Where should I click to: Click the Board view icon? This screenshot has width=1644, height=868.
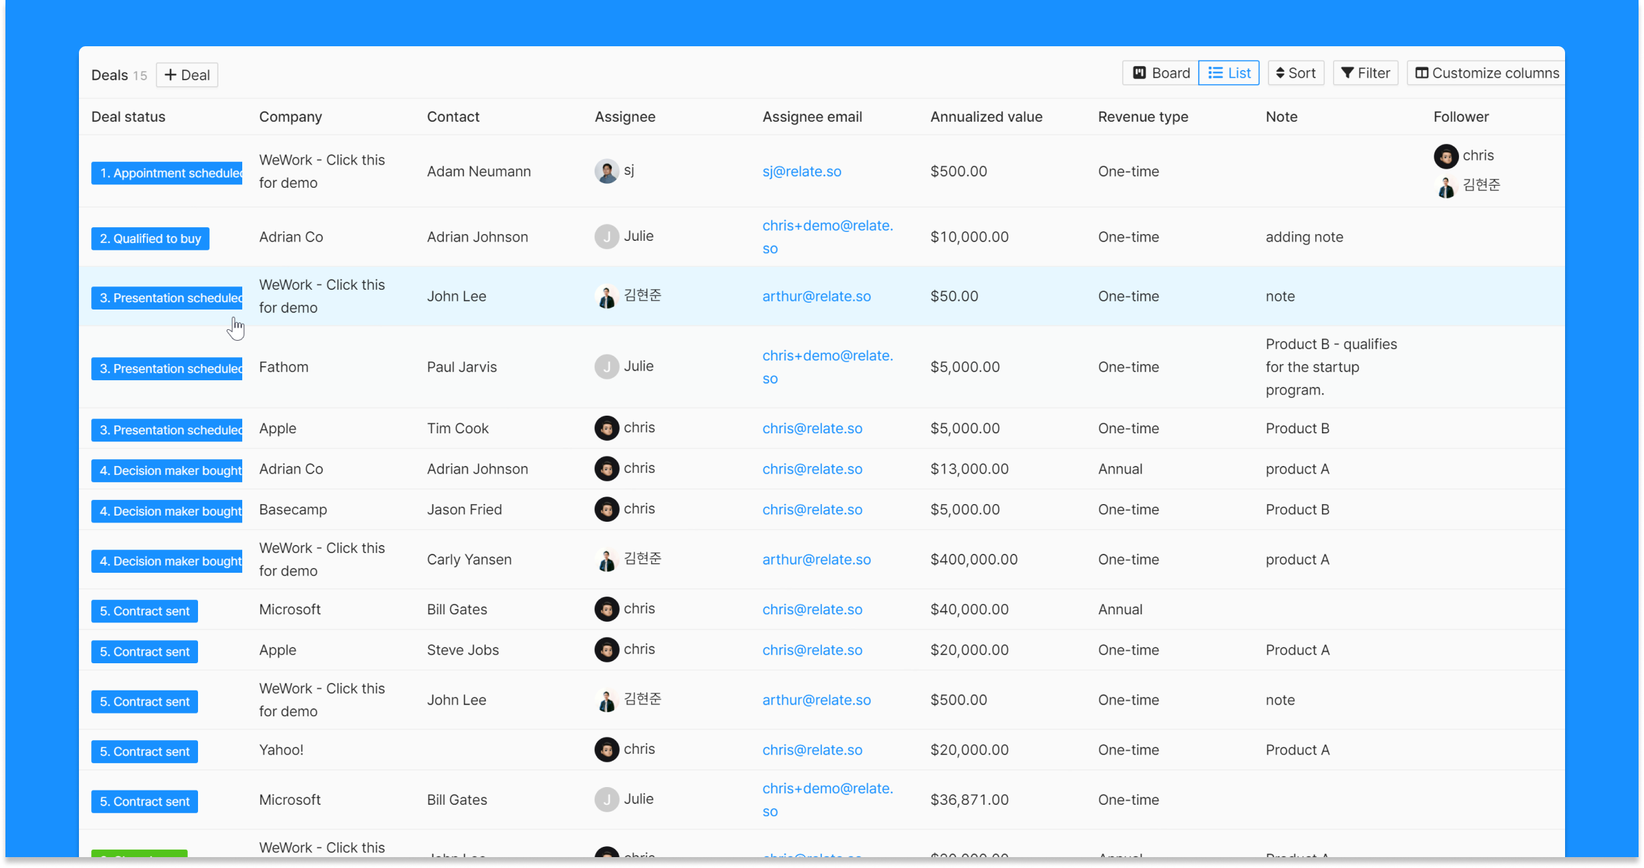(1139, 73)
